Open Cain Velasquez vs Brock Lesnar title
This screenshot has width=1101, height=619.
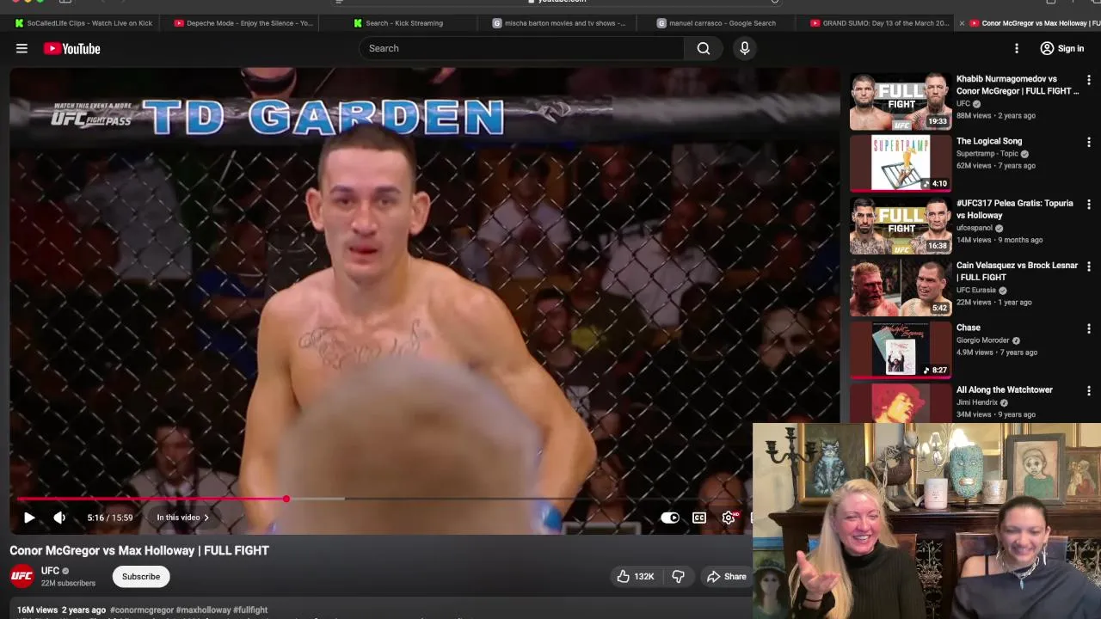(x=1017, y=271)
